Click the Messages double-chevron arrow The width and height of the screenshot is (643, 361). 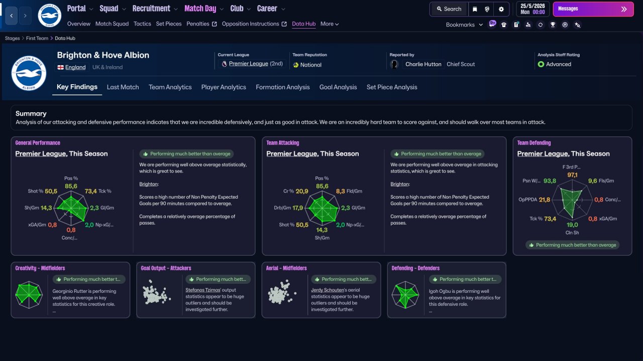624,9
